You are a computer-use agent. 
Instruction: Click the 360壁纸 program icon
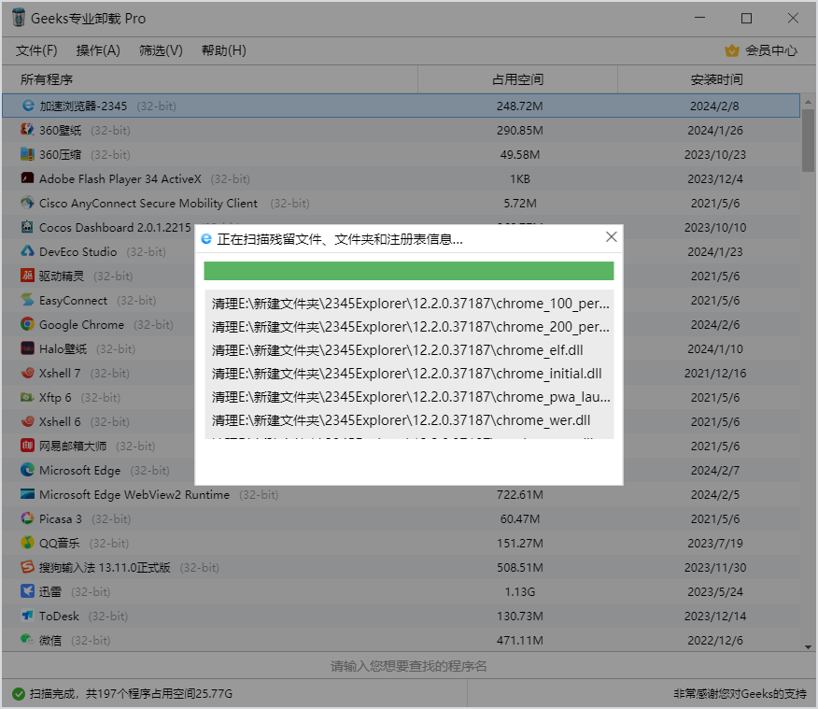coord(27,130)
